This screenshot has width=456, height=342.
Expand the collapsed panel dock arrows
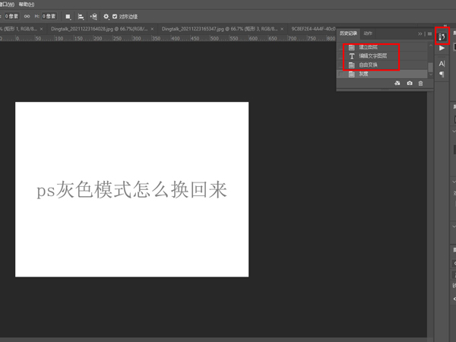445,26
